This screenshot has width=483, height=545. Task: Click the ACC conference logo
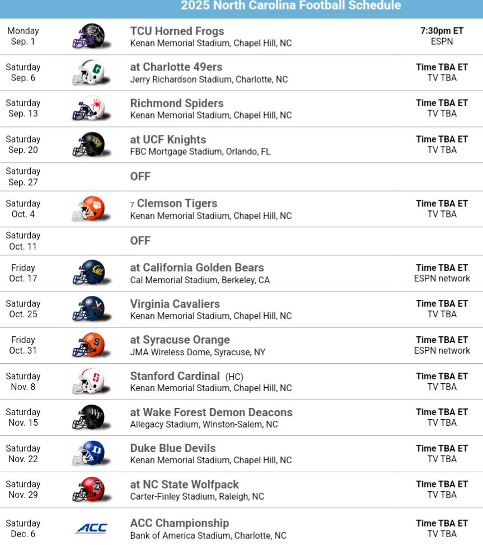(x=91, y=528)
